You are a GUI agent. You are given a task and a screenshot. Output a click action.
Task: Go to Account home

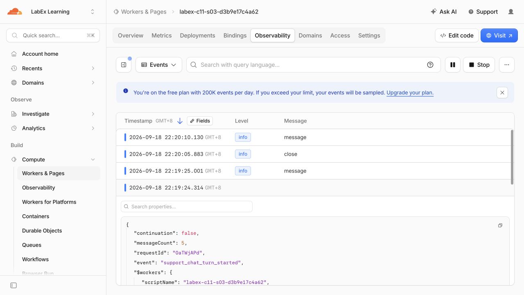(x=40, y=54)
